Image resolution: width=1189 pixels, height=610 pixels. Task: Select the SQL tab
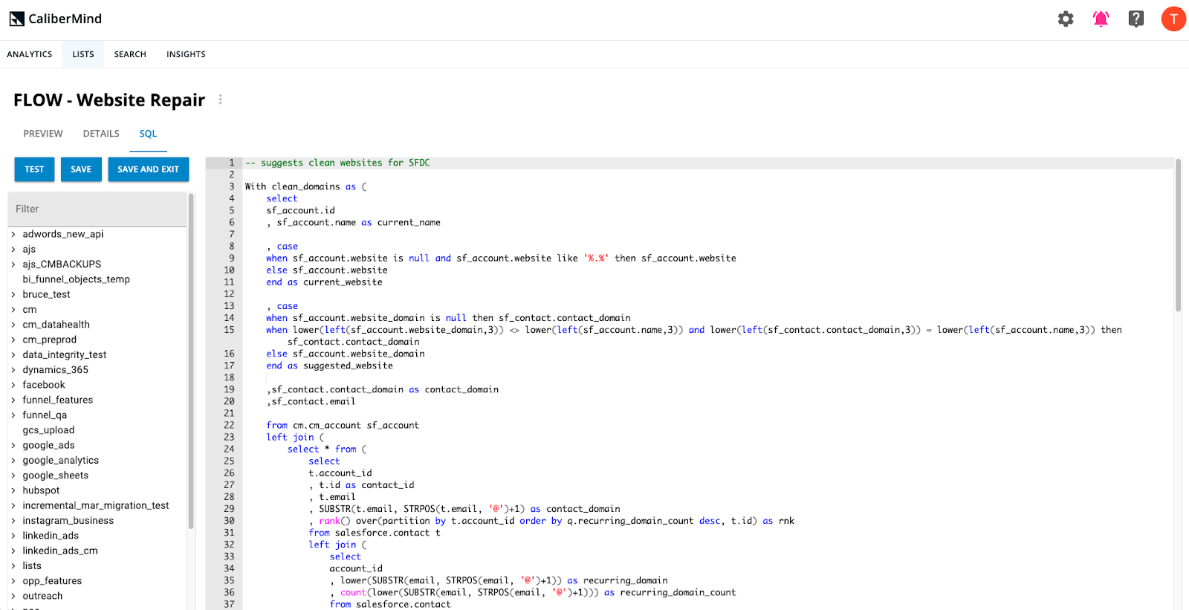[x=148, y=134]
